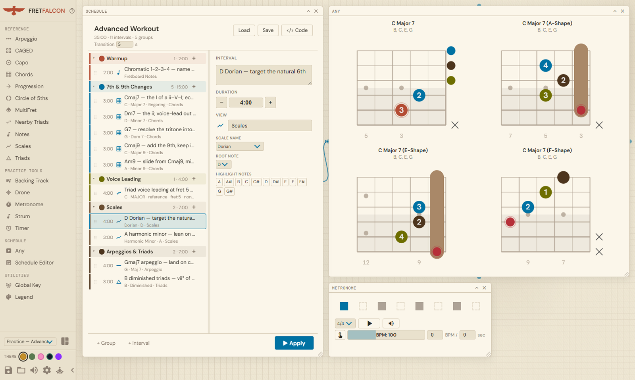Select the pink theme color swatch
Viewport: 635px width, 380px height.
41,357
